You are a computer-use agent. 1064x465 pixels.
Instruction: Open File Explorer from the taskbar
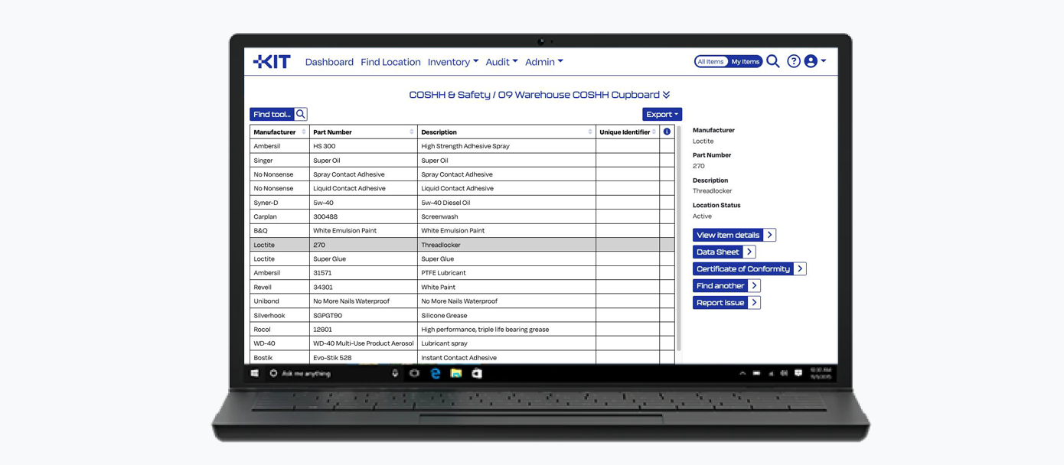(456, 373)
